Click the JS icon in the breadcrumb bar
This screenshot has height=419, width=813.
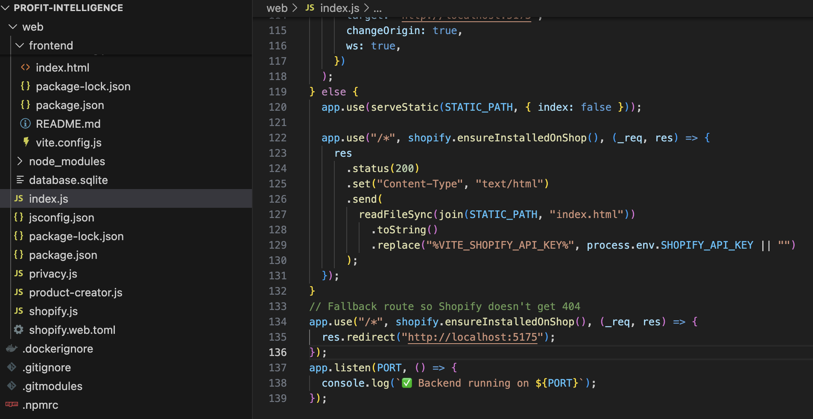coord(310,8)
